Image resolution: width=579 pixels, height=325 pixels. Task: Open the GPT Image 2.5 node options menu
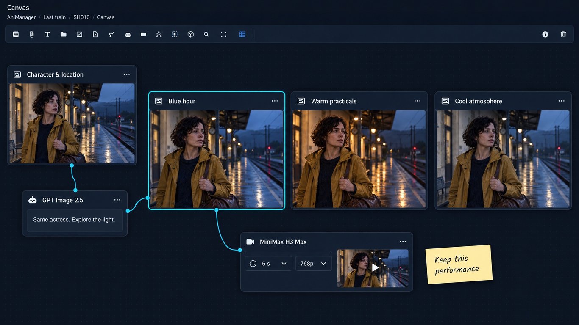click(117, 200)
